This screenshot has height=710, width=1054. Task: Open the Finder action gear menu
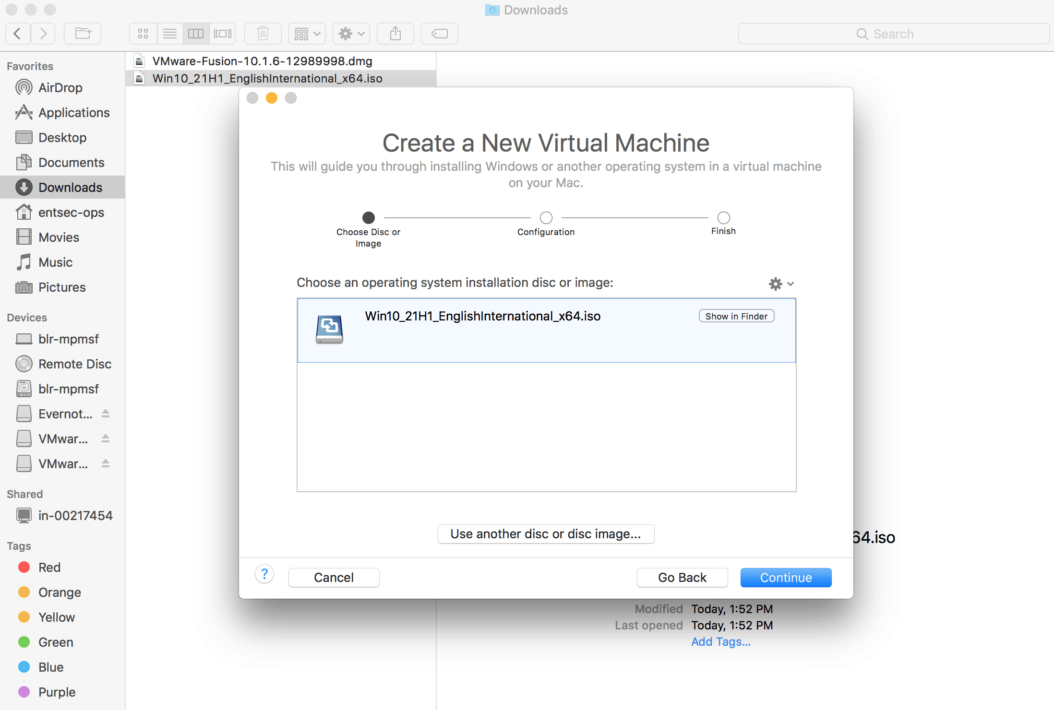(351, 34)
